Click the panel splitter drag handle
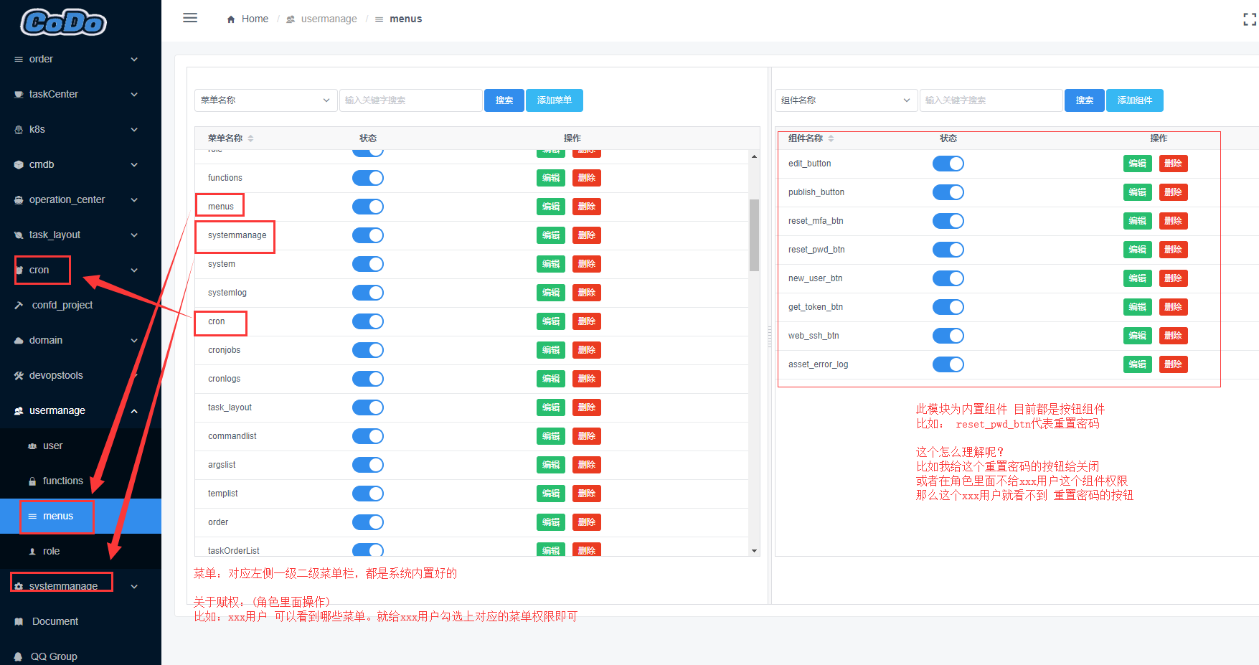The height and width of the screenshot is (665, 1259). [x=770, y=336]
